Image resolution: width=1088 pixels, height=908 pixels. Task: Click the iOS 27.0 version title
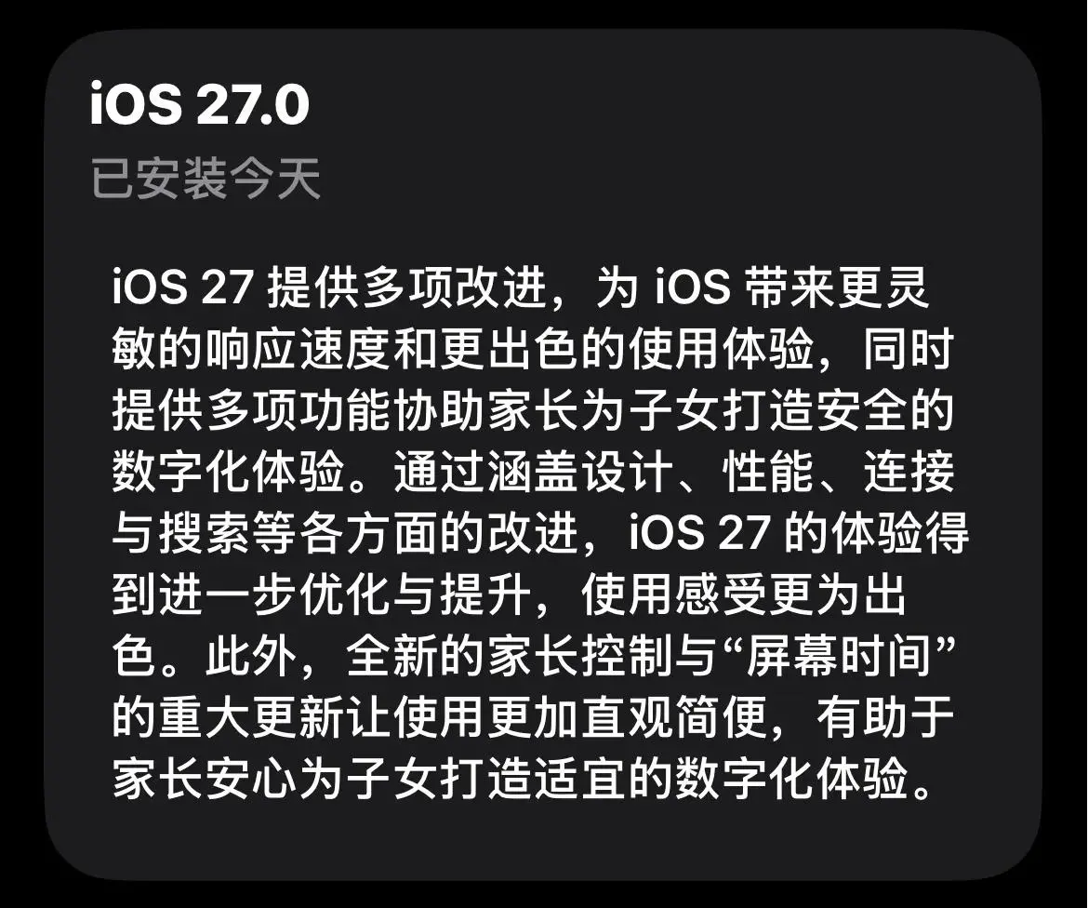(199, 104)
